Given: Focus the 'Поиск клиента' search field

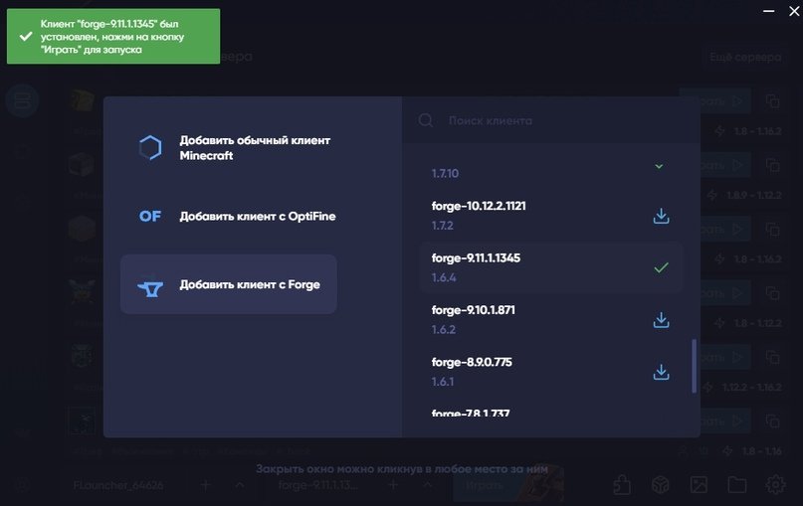Looking at the screenshot, I should (557, 120).
